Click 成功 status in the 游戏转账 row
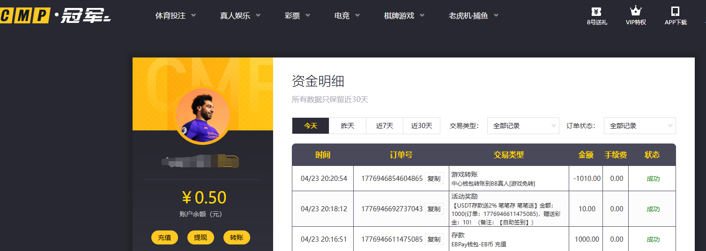Viewport: 706px width, 251px height. (653, 179)
